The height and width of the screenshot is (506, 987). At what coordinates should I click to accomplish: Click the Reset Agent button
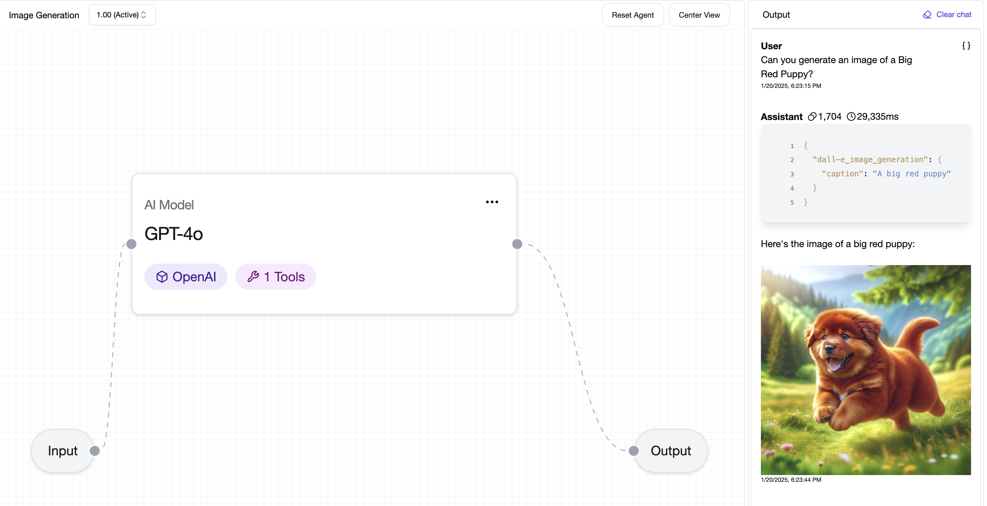(x=633, y=14)
